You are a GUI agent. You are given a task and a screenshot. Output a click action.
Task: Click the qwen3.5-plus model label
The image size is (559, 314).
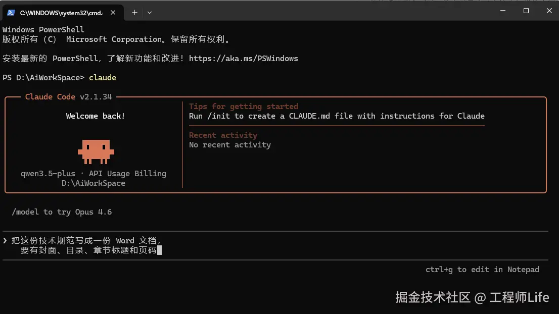click(48, 174)
